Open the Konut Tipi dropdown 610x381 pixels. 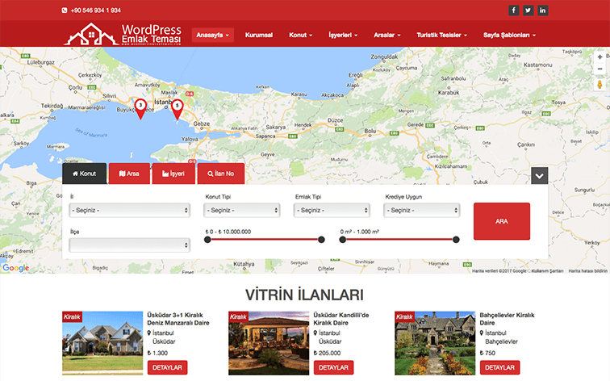pyautogui.click(x=242, y=210)
